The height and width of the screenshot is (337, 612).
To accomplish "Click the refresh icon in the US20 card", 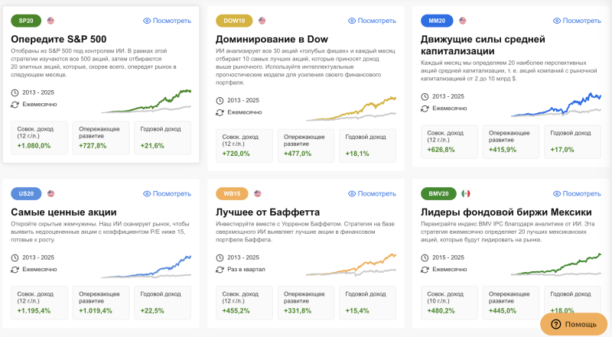I will 15,270.
